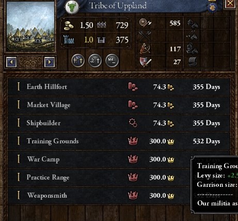The height and width of the screenshot is (221, 238).
Task: Click the tribal village picture
Action: 30,26
